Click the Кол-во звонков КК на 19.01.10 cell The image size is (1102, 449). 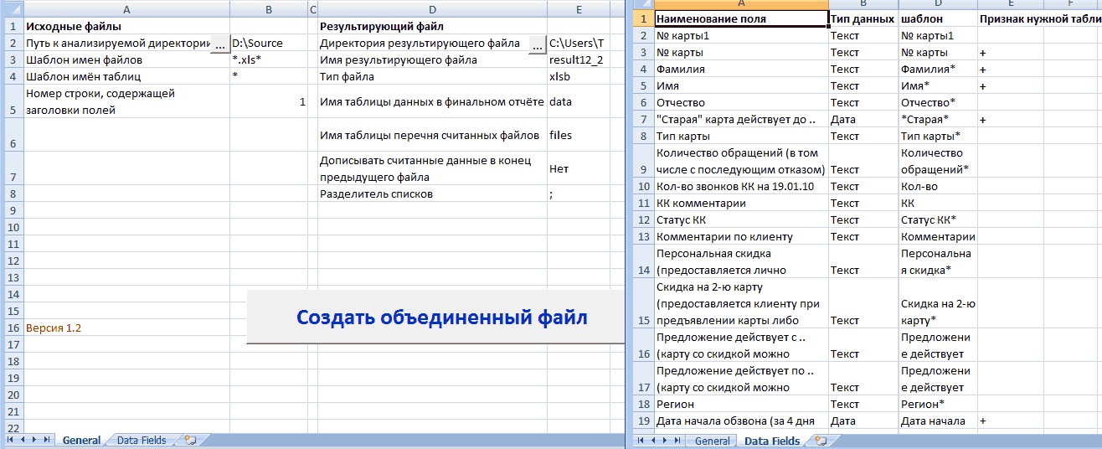click(740, 186)
